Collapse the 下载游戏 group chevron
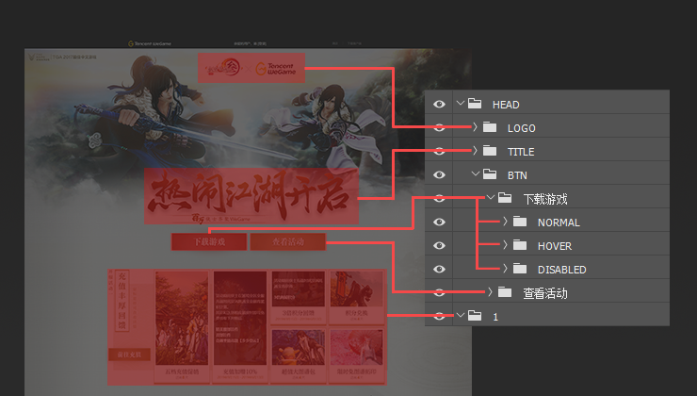This screenshot has height=396, width=697. 491,198
